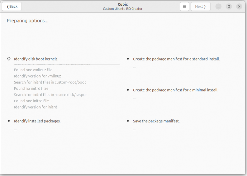Click bullet next to Identify installed packages
247x176 pixels.
(x=9, y=121)
